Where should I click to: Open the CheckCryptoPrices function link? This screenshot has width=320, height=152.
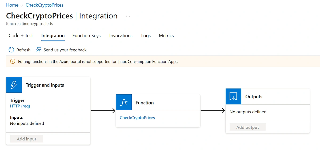click(137, 118)
